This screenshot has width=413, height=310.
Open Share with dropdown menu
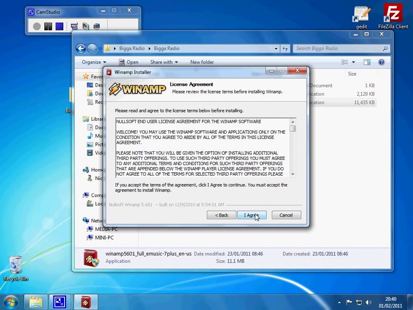(x=164, y=62)
